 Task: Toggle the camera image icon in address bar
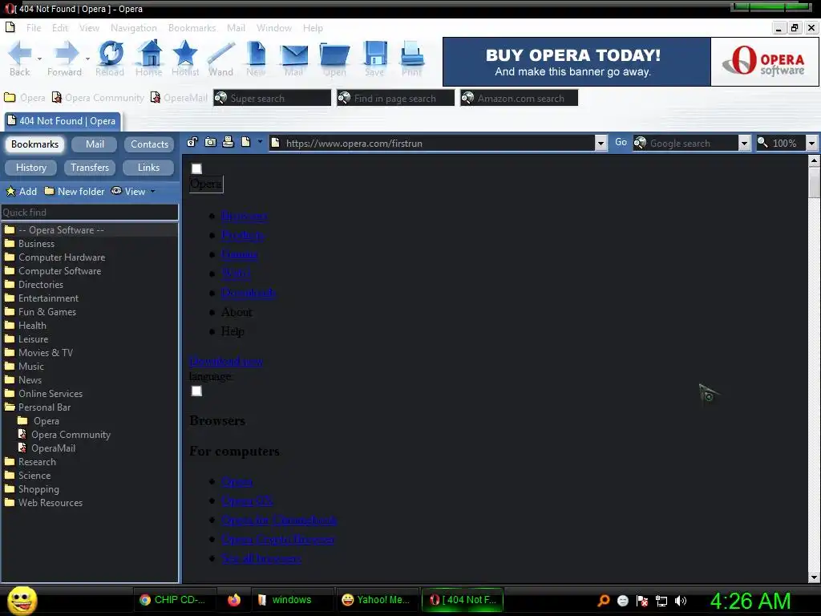[x=211, y=142]
